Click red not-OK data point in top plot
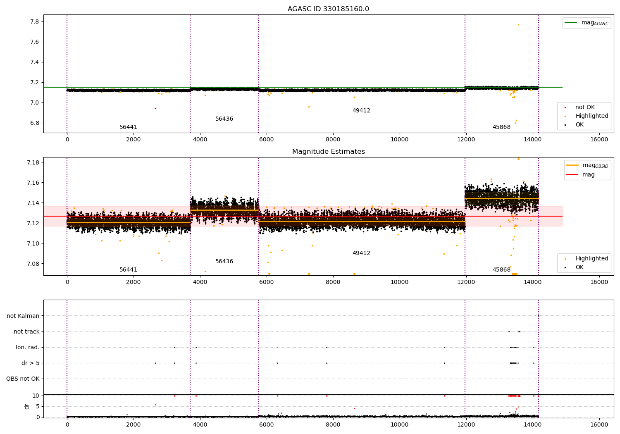620x434 pixels. (x=155, y=108)
